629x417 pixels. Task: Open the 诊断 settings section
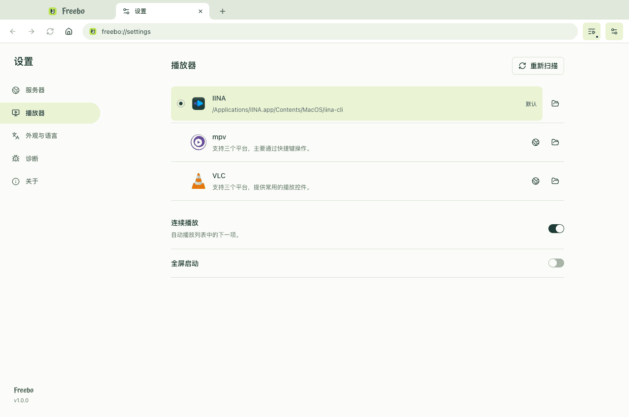click(50, 158)
